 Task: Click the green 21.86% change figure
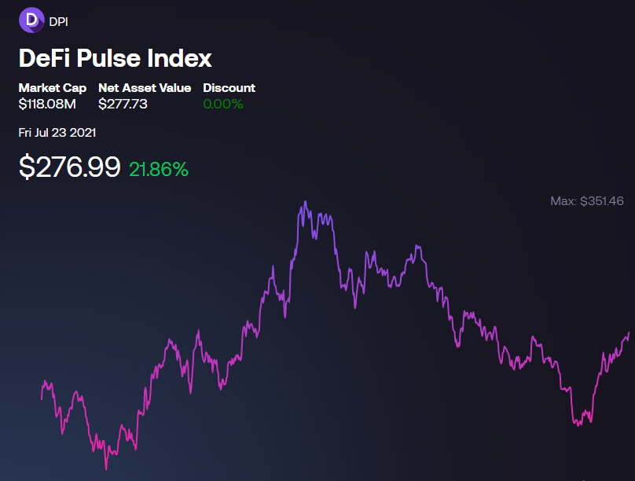159,169
